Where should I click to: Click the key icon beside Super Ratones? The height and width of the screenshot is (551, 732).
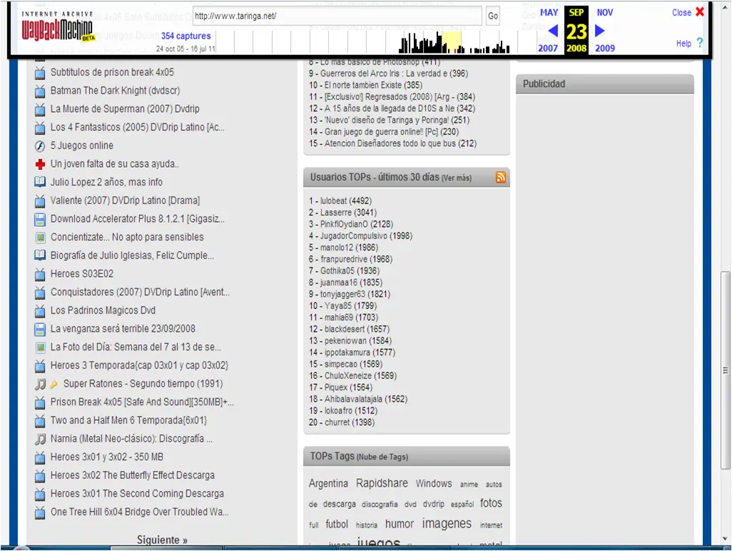click(54, 384)
